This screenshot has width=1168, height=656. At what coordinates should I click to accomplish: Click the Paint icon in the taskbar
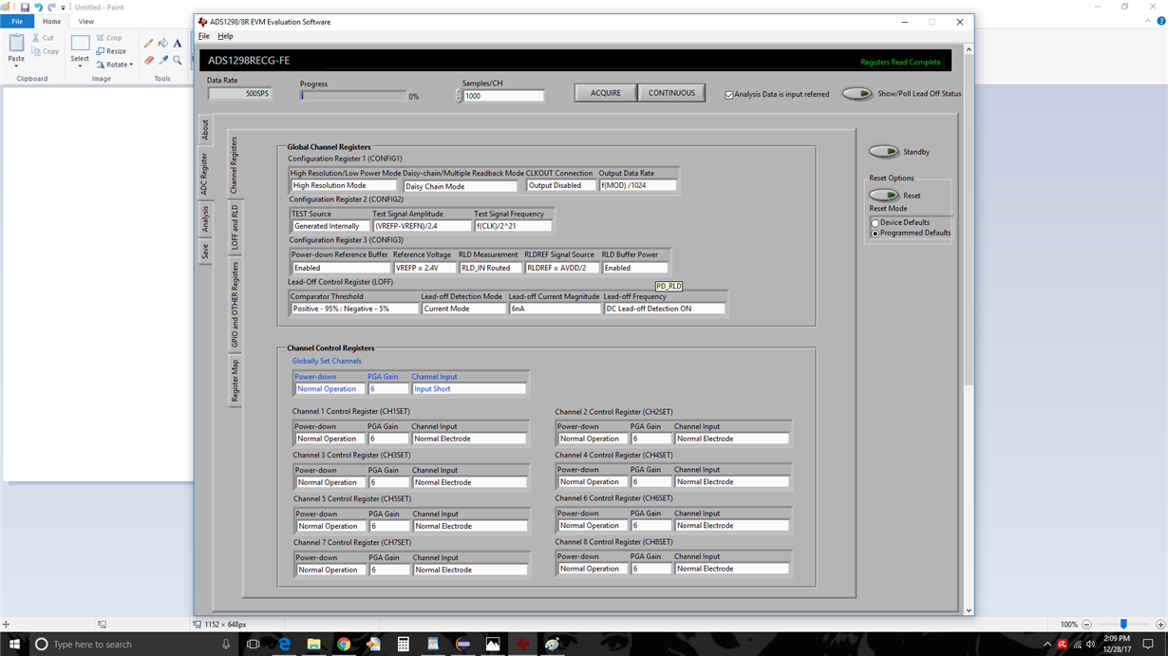pyautogui.click(x=552, y=644)
